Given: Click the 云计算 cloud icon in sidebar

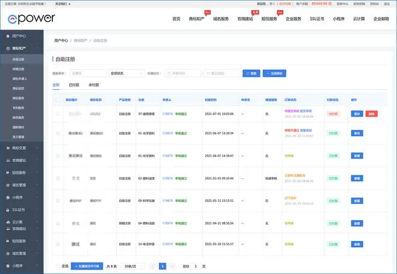Looking at the screenshot, I should [x=6, y=222].
